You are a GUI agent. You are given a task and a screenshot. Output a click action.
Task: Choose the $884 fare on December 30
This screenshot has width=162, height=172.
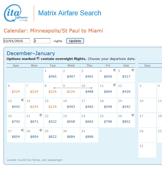[71, 137]
